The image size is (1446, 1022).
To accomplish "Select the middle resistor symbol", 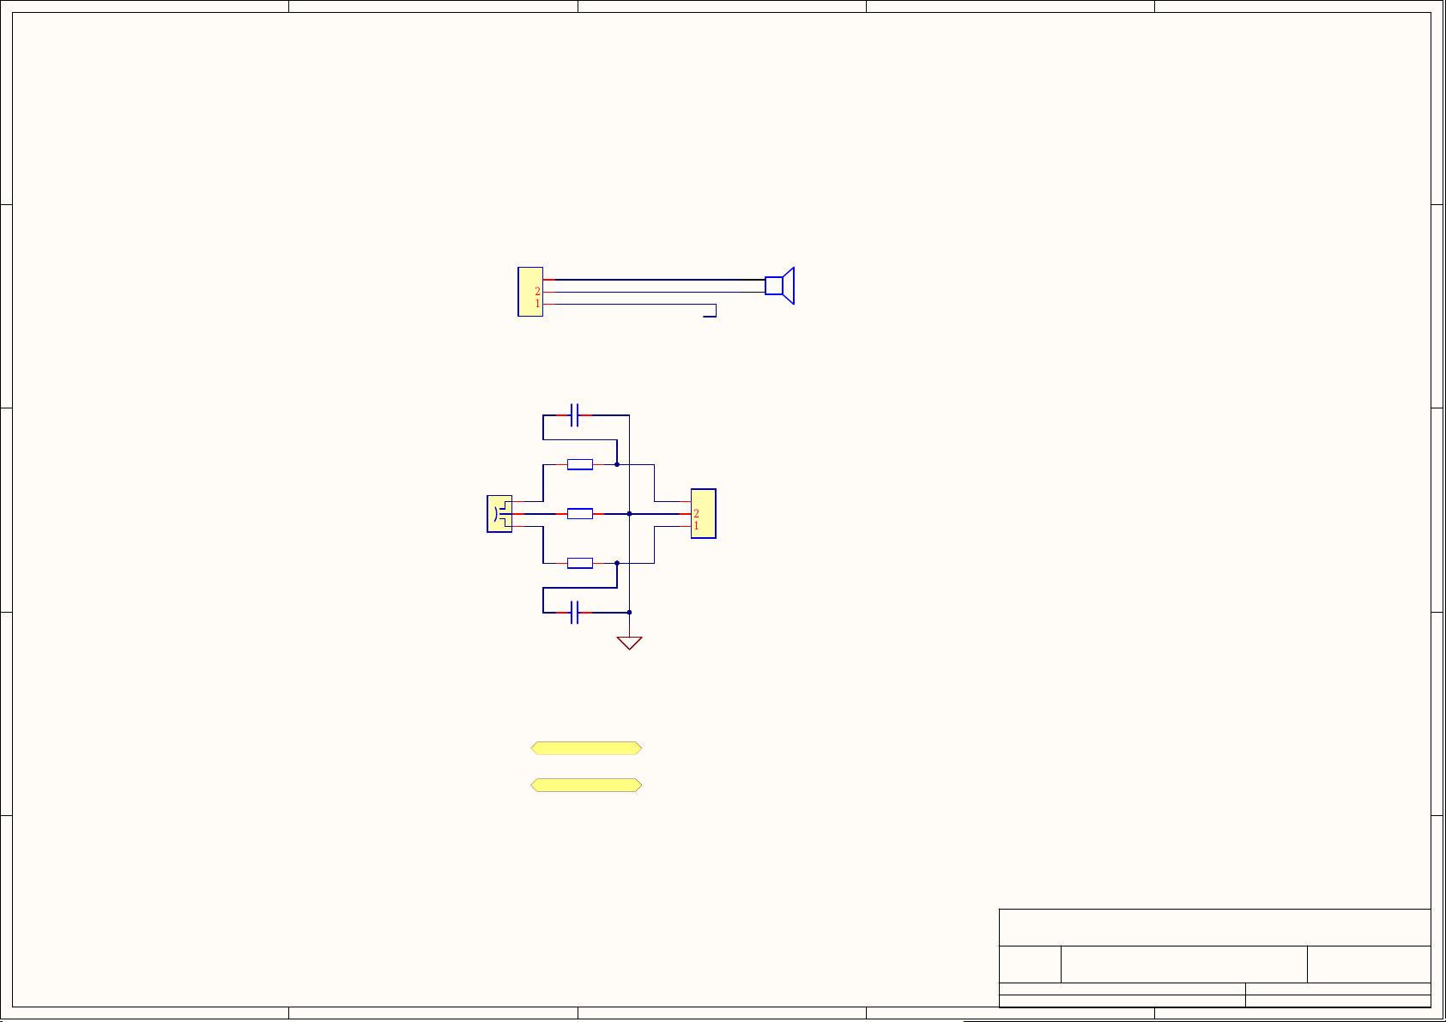I will 580,514.
